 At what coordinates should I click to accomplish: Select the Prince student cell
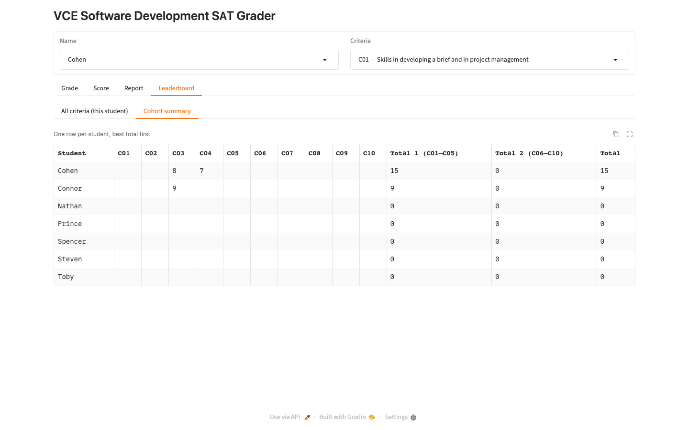[x=84, y=224]
